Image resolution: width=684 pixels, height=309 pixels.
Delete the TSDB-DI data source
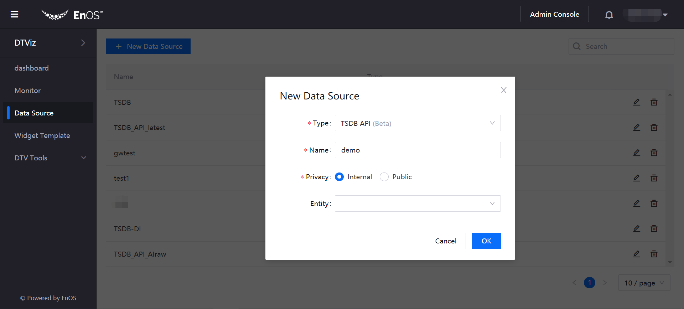[x=654, y=228]
